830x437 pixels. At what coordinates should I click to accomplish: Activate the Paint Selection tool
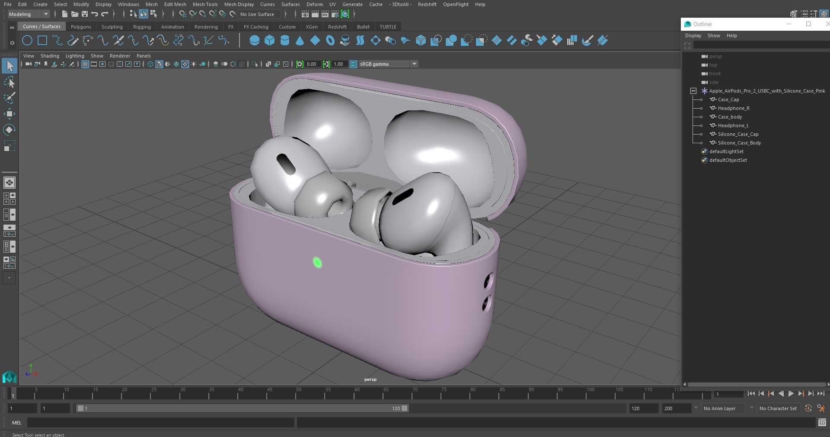click(10, 98)
